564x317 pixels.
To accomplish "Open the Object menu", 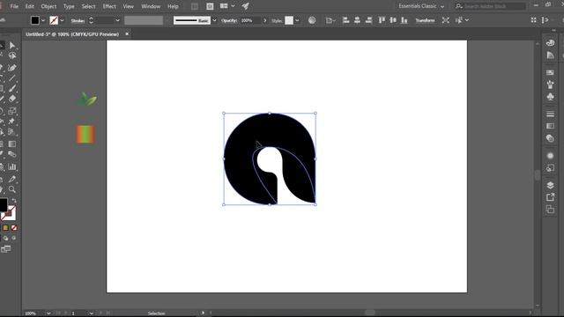I will [x=48, y=6].
